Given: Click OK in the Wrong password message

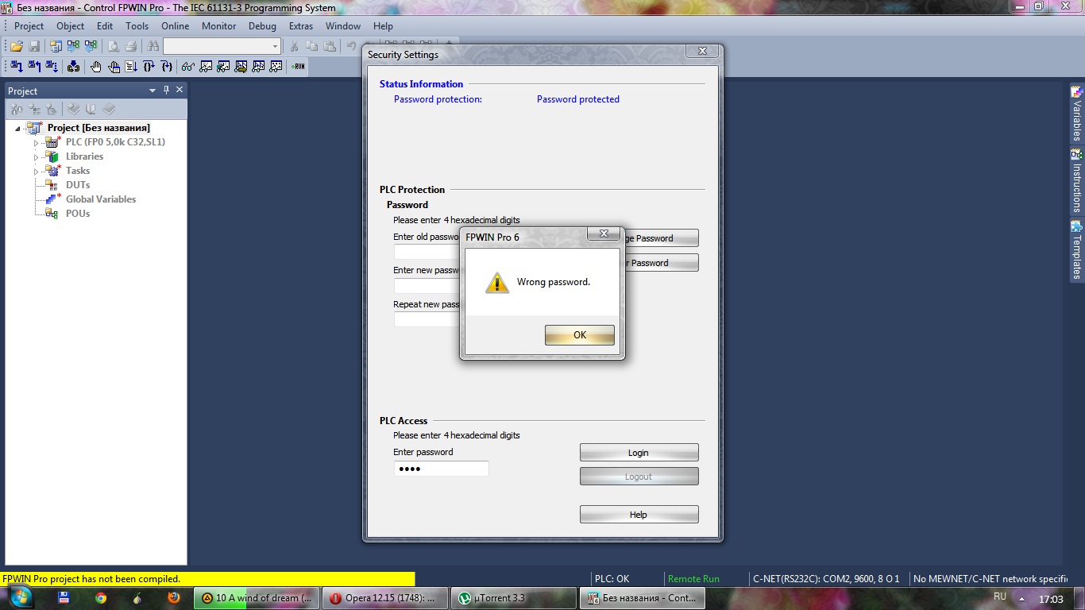Looking at the screenshot, I should click(x=580, y=335).
